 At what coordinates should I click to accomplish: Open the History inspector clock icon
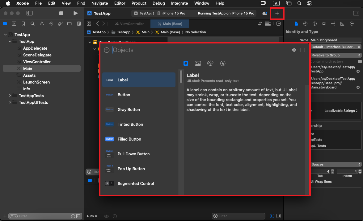coord(305,23)
